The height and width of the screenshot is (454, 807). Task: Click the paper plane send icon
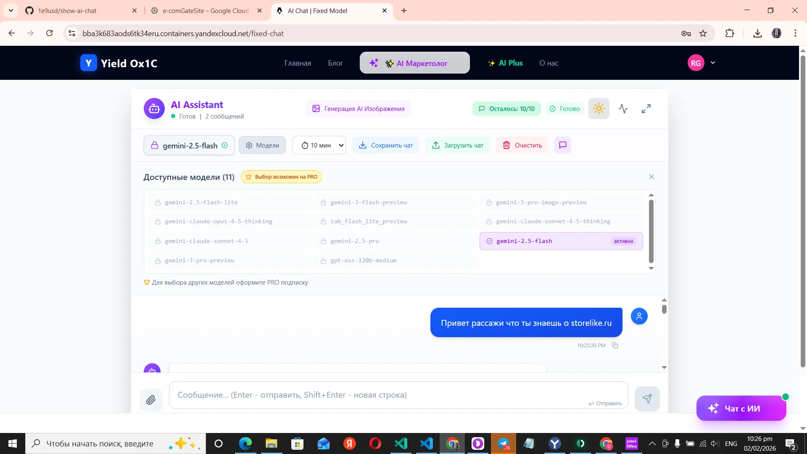tap(647, 399)
